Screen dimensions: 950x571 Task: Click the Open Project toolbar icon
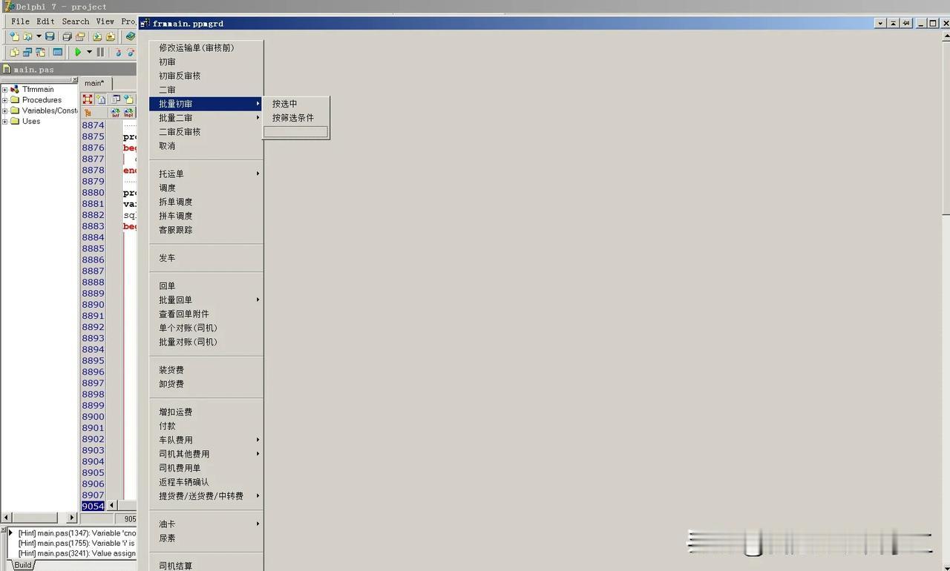coord(80,36)
